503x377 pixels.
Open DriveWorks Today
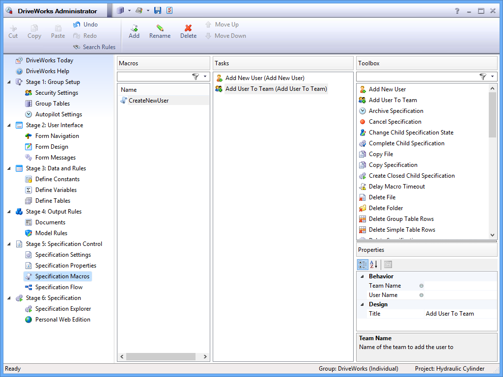pos(50,60)
